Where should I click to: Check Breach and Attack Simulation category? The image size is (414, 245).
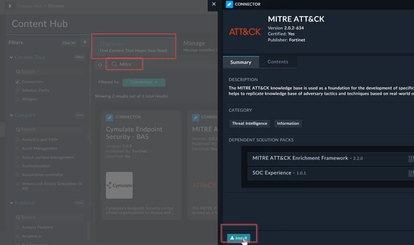click(x=17, y=184)
